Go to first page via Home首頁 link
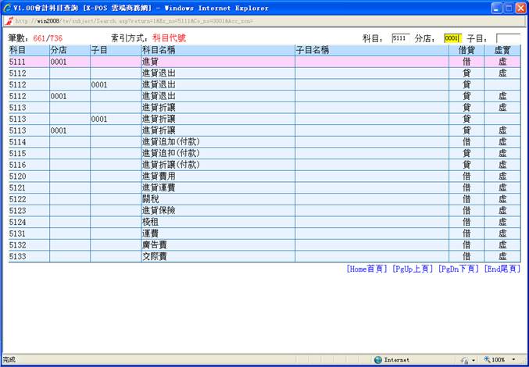This screenshot has width=529, height=367. pyautogui.click(x=366, y=269)
